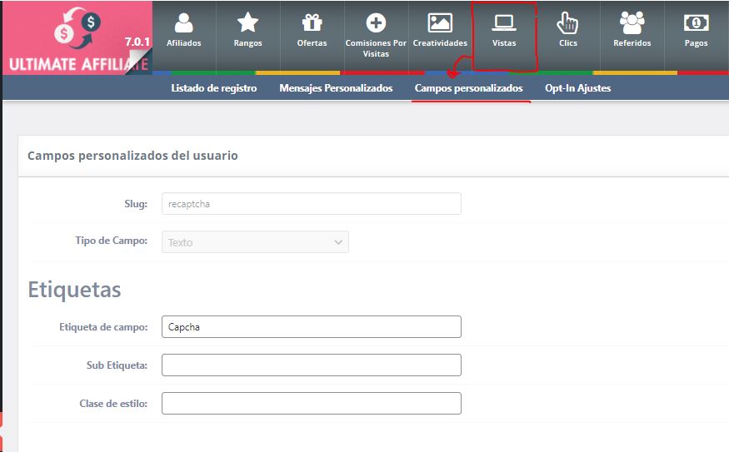
Task: Select Comisiones Por Visitas plus icon
Action: (x=376, y=23)
